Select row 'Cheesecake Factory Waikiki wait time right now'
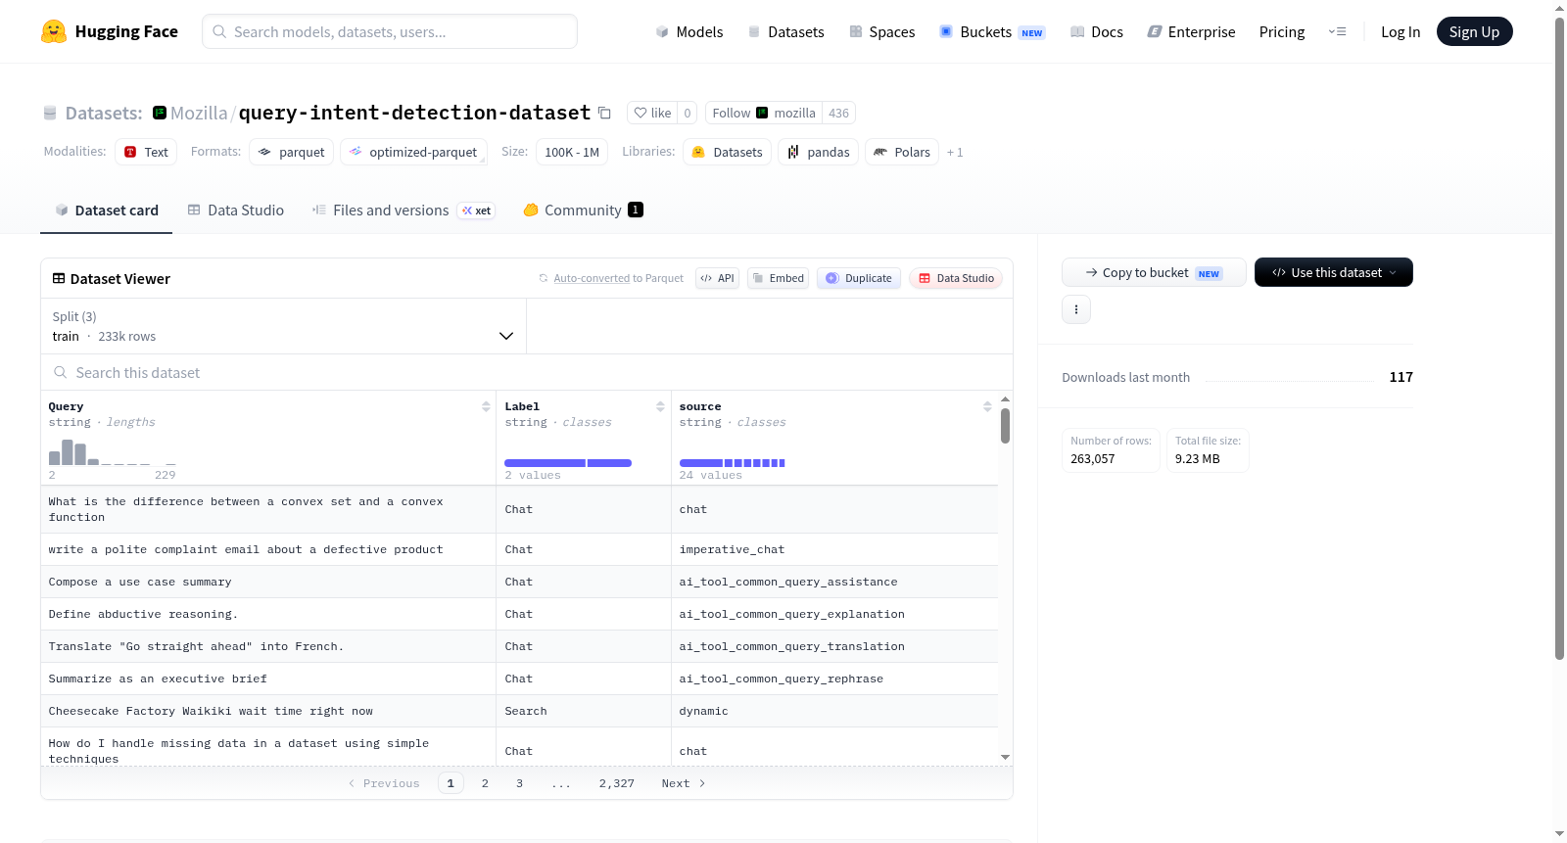This screenshot has height=843, width=1567. coord(519,711)
